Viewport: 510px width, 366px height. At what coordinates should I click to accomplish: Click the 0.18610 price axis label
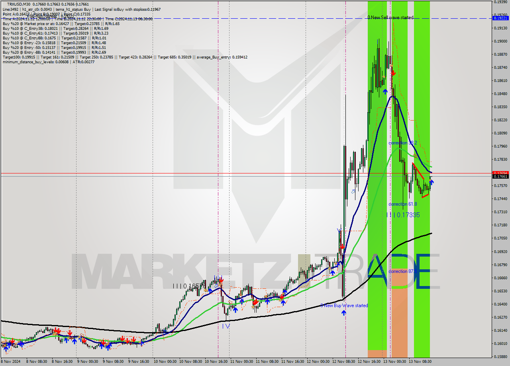click(501, 80)
